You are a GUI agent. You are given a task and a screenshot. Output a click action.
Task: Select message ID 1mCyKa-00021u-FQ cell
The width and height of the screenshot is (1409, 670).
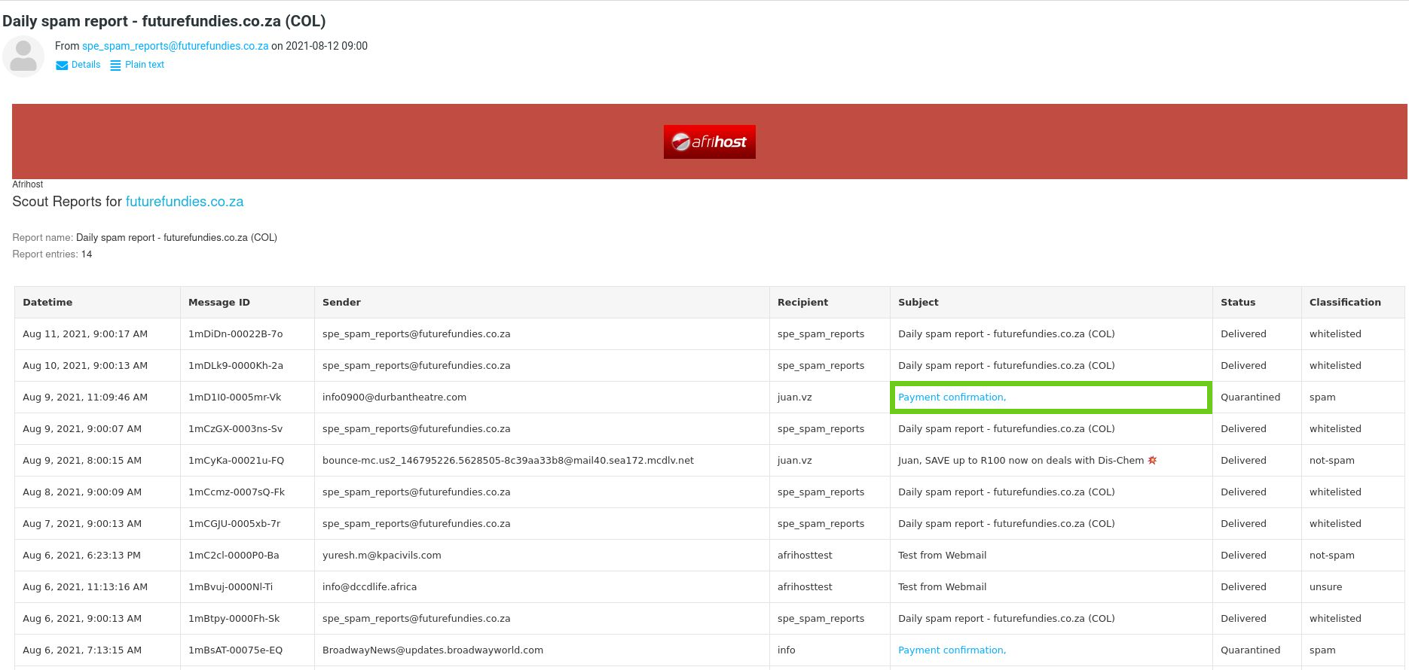[236, 461]
